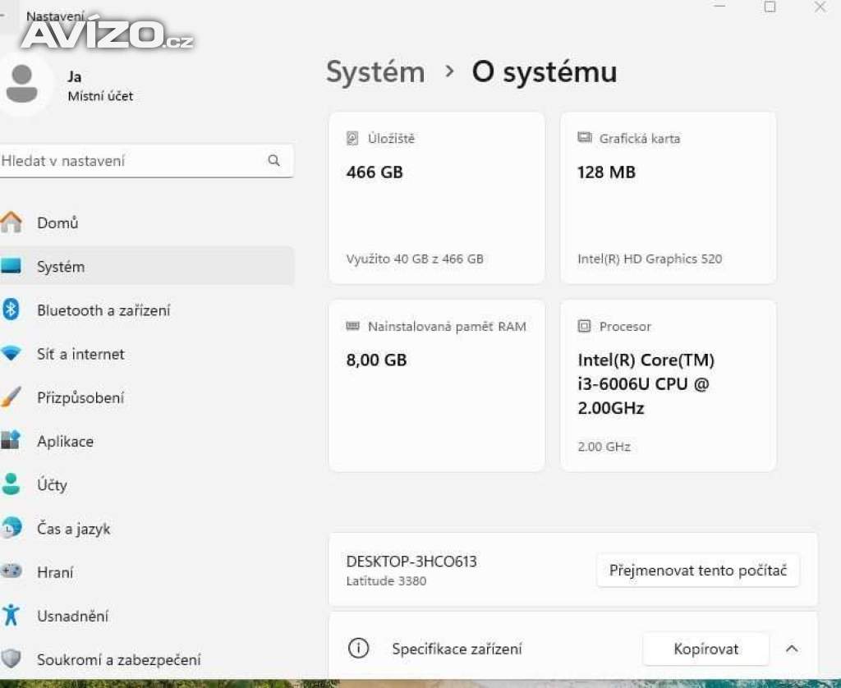Close the Nastavení window
This screenshot has height=688, width=841.
pyautogui.click(x=820, y=7)
